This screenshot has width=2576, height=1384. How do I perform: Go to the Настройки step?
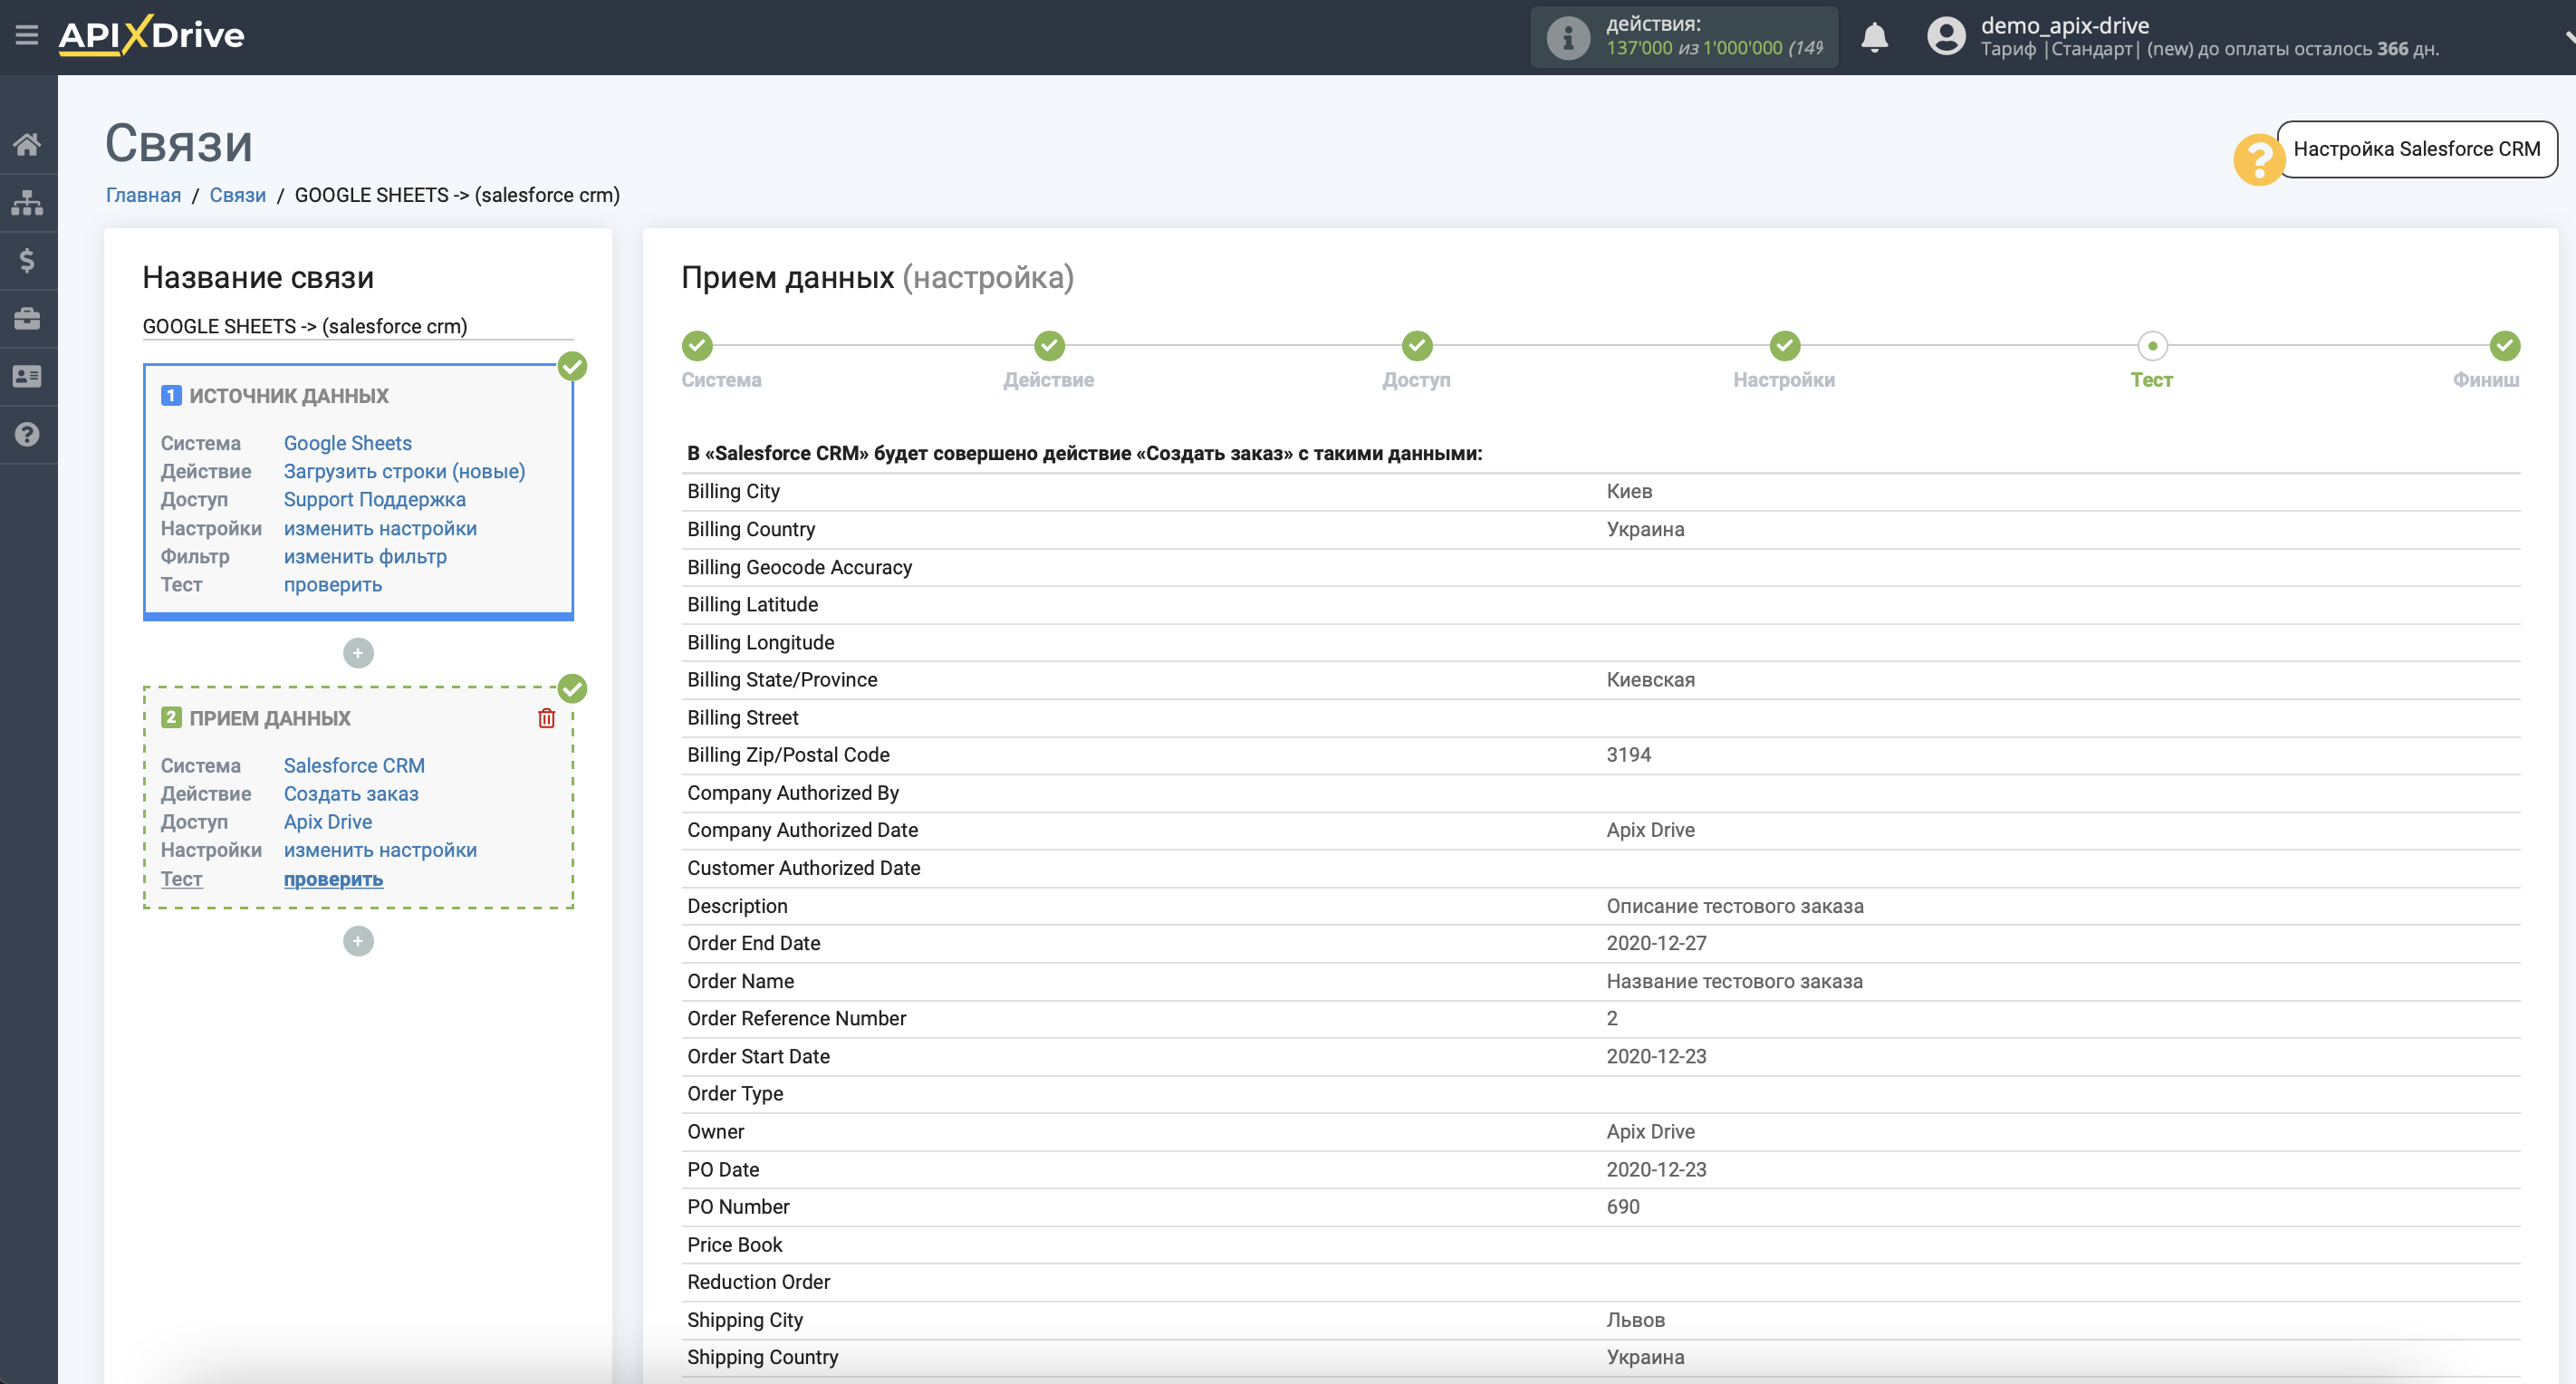(1784, 345)
